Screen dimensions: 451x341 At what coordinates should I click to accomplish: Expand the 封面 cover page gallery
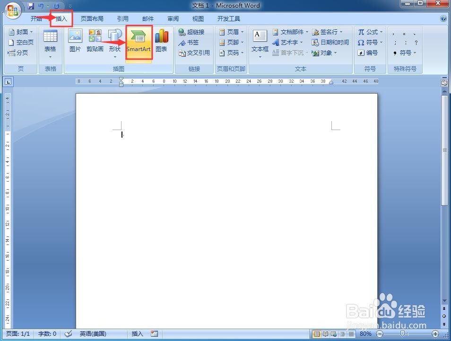pyautogui.click(x=21, y=32)
